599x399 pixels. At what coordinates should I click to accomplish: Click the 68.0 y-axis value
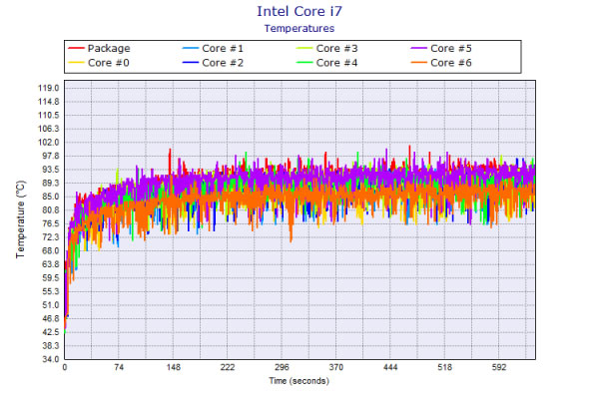(x=49, y=250)
